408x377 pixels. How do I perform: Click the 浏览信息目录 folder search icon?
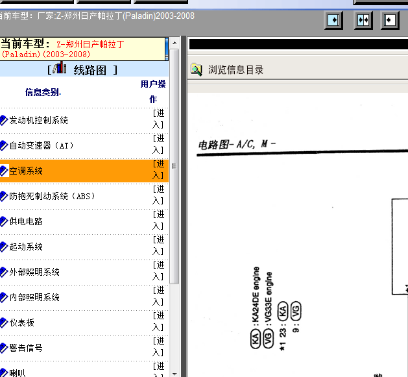pyautogui.click(x=197, y=69)
